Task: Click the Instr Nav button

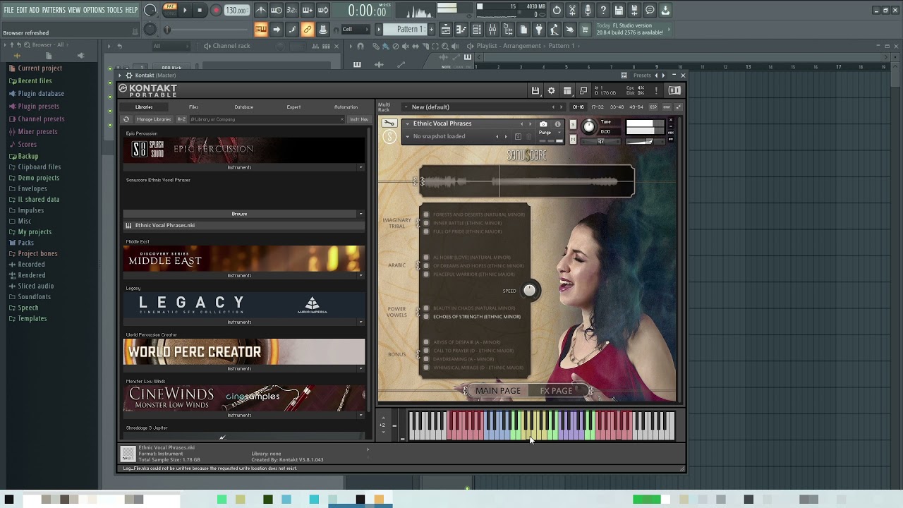Action: [x=359, y=119]
